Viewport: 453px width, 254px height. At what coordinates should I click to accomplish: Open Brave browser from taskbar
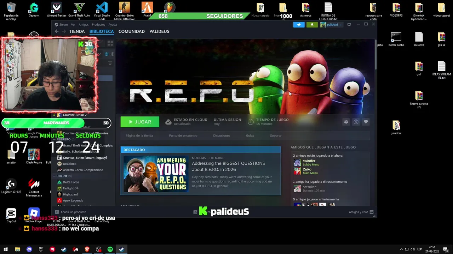pyautogui.click(x=87, y=249)
